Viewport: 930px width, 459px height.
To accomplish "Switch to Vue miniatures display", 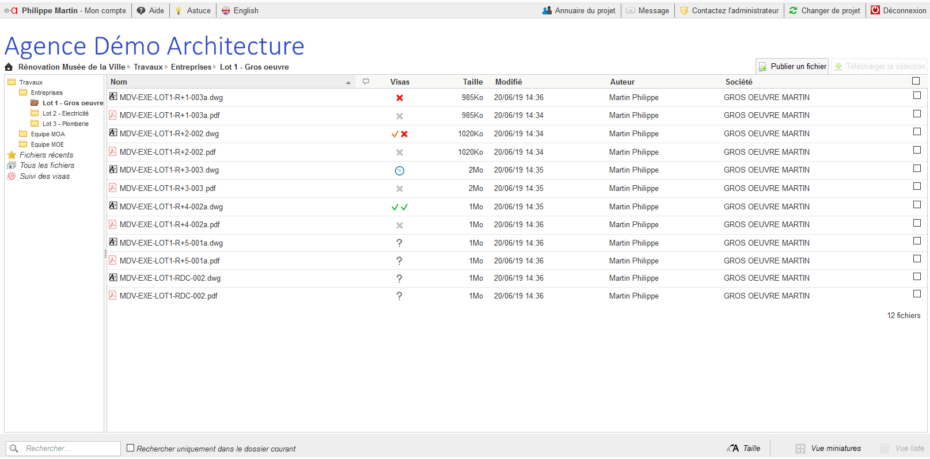I will point(836,449).
